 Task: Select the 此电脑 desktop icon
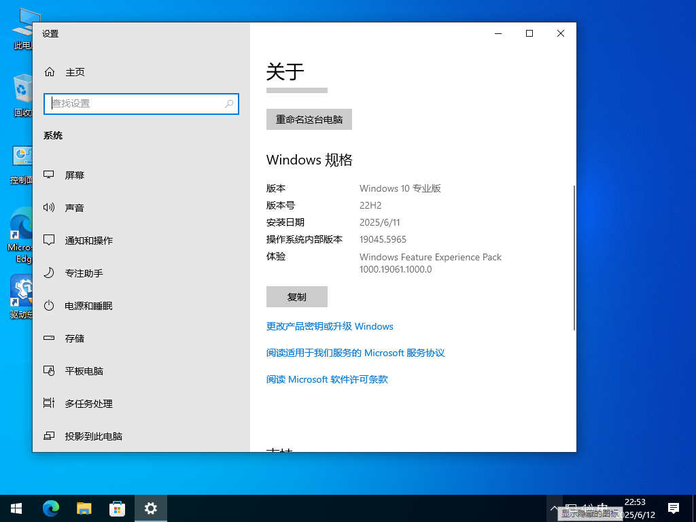click(x=23, y=29)
